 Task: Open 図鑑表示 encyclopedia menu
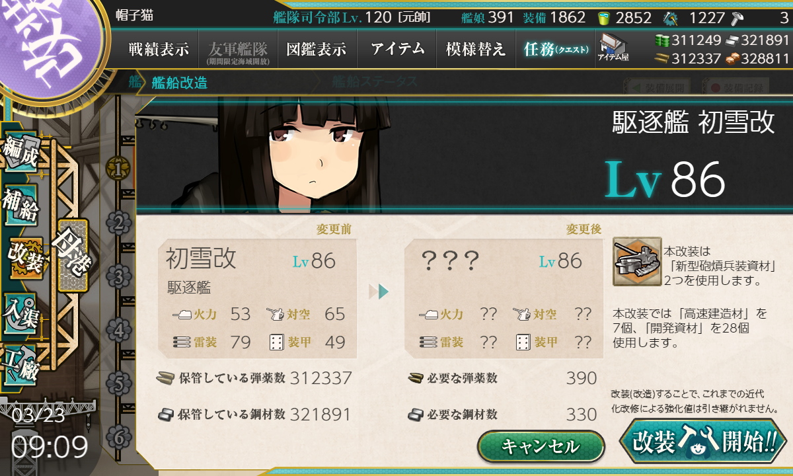(317, 49)
